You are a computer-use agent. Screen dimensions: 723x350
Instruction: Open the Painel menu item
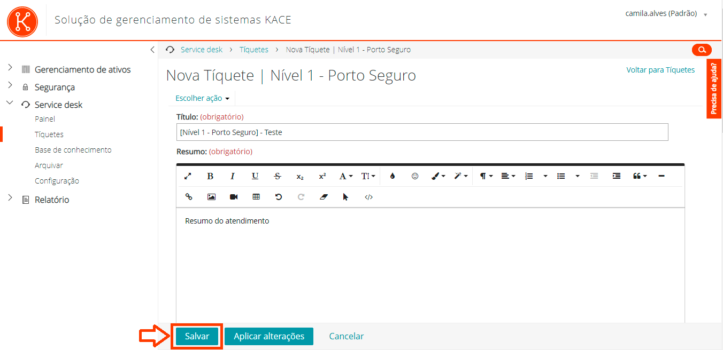(x=45, y=119)
